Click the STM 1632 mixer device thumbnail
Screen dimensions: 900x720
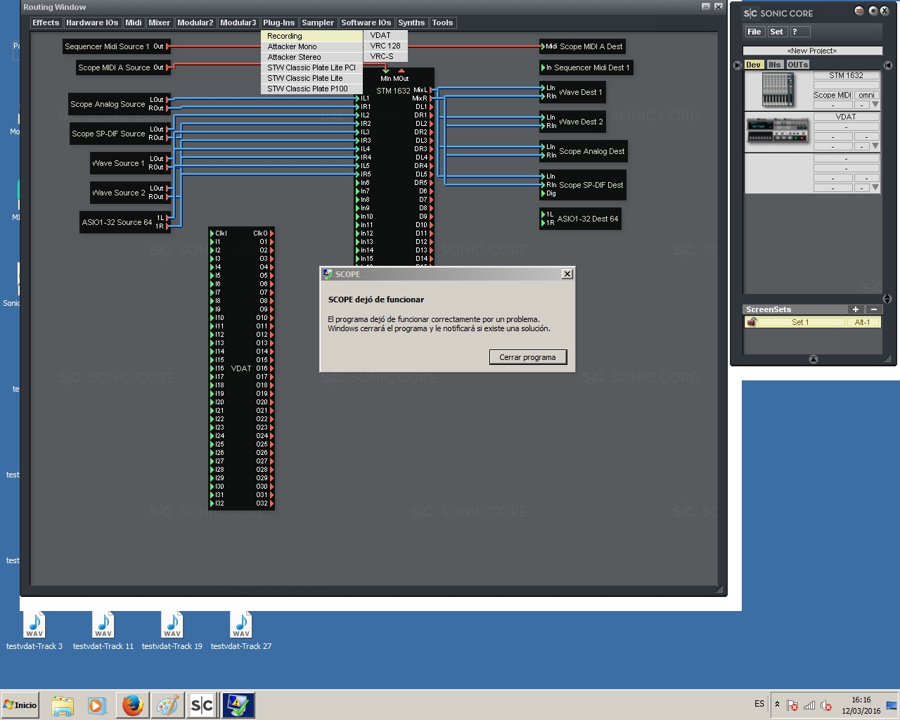[x=778, y=90]
